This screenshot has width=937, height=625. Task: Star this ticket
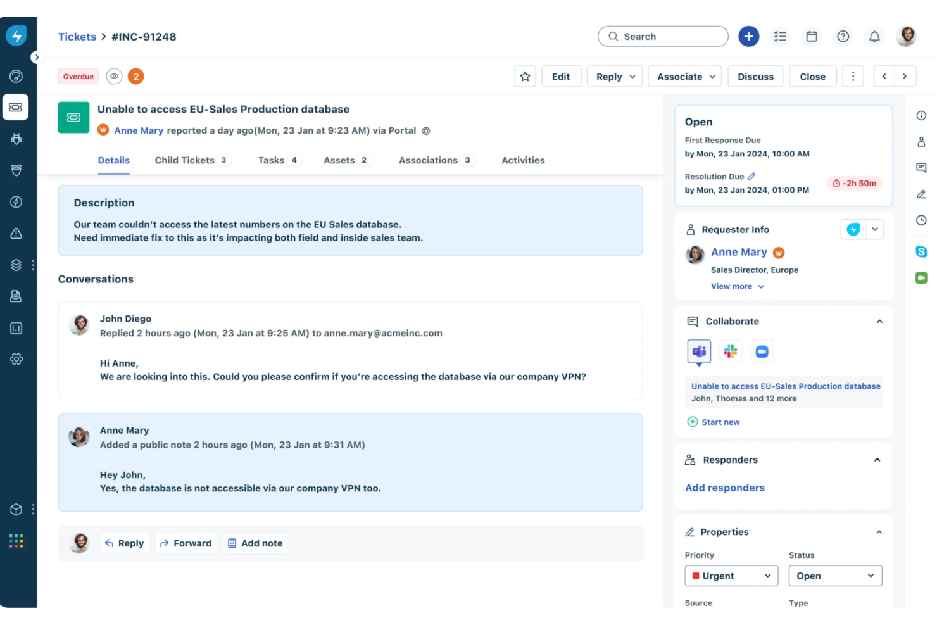pyautogui.click(x=525, y=76)
